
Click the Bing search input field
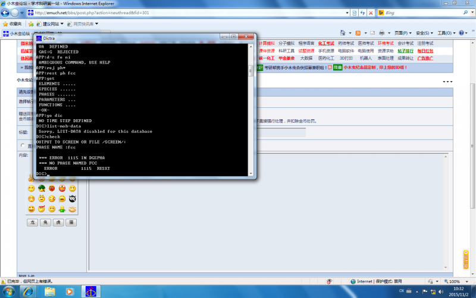pyautogui.click(x=422, y=13)
